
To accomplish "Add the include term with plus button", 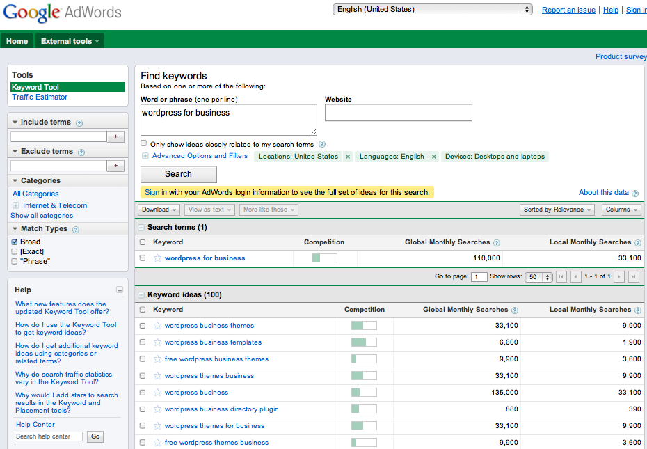I will point(116,136).
